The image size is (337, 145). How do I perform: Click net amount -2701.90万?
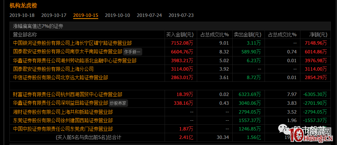[315, 103]
